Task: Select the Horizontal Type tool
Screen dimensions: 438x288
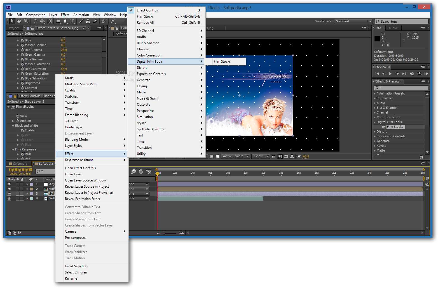Action: pos(72,21)
